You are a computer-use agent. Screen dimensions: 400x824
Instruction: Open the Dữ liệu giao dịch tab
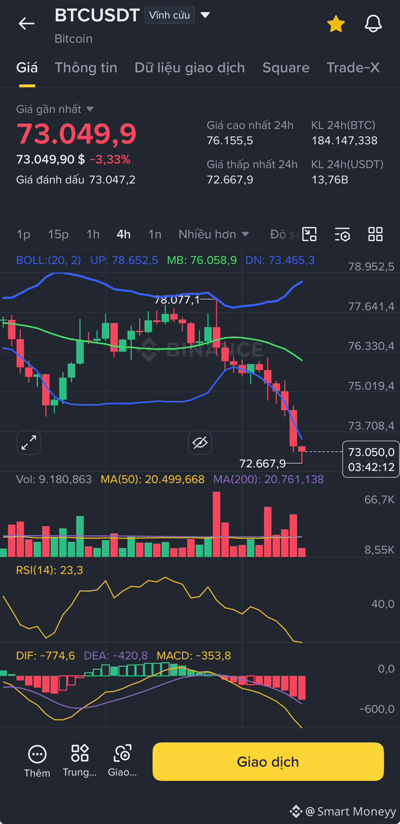tap(190, 68)
